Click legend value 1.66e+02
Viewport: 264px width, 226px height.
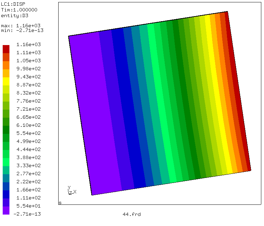(x=29, y=190)
